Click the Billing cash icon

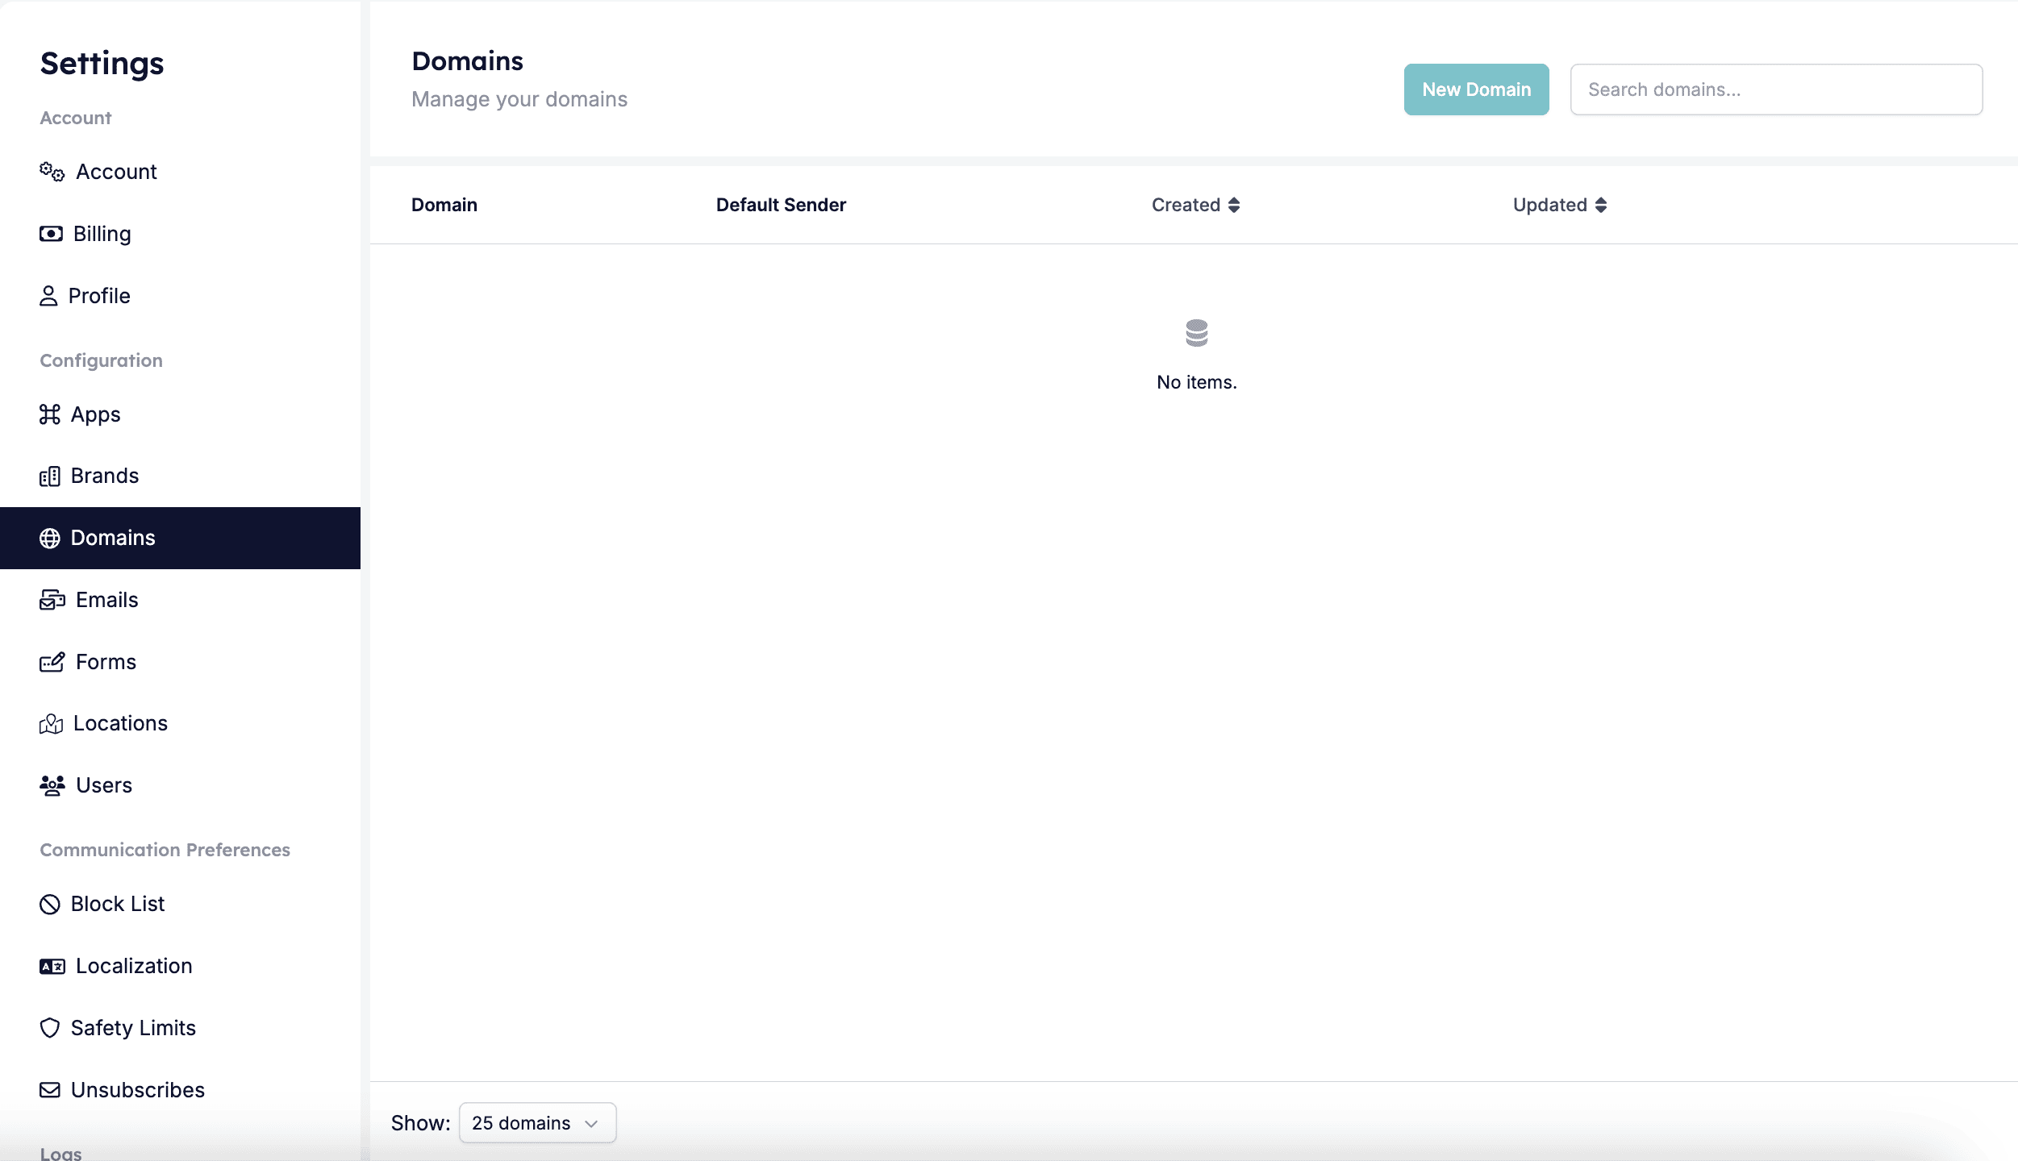[51, 234]
